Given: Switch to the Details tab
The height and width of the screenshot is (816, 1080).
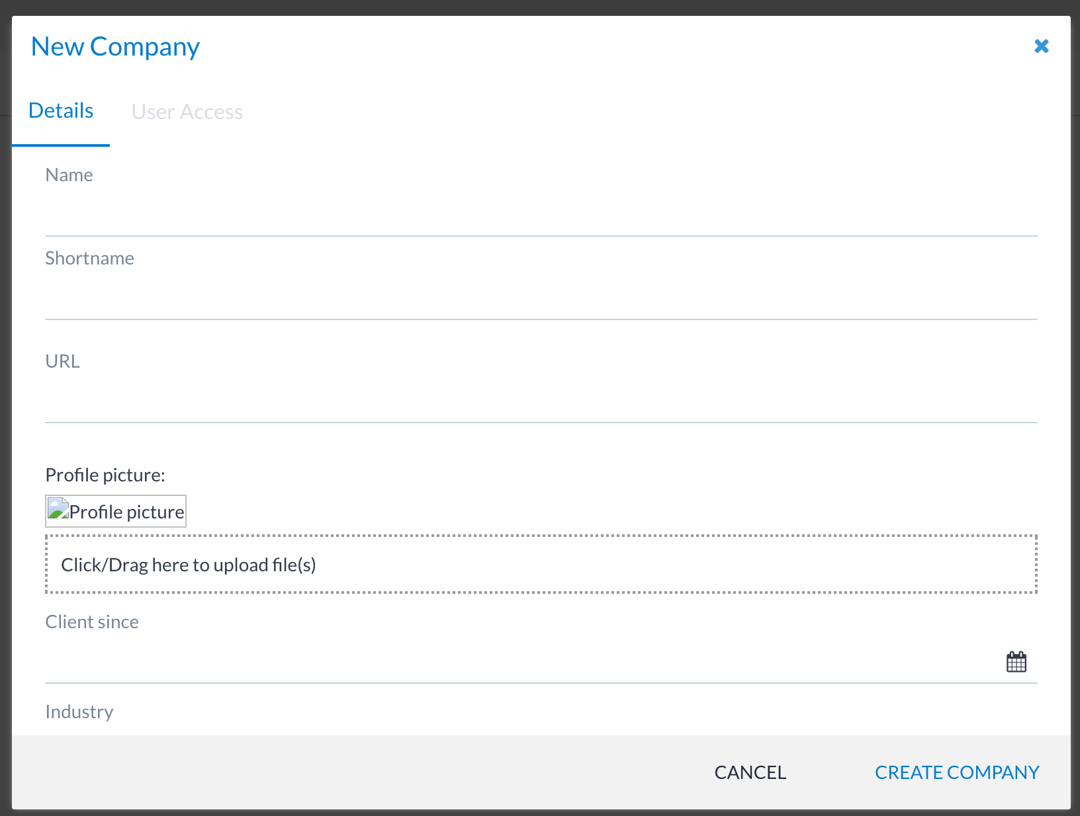Looking at the screenshot, I should pos(61,111).
